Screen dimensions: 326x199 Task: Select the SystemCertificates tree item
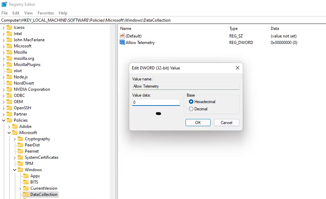pos(41,157)
